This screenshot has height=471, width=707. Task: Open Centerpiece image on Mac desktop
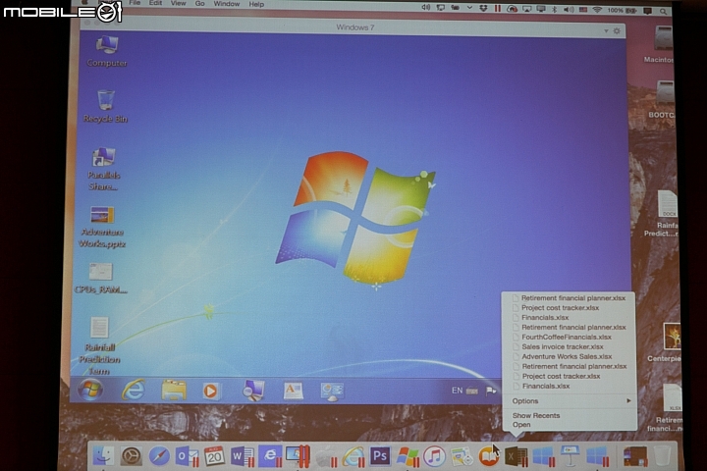[x=667, y=342]
